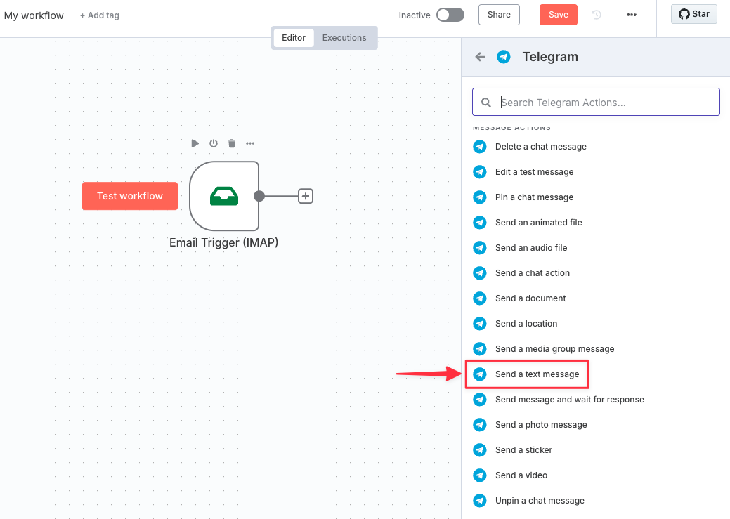Click the Telegram logo in panel header
730x519 pixels.
[x=503, y=57]
